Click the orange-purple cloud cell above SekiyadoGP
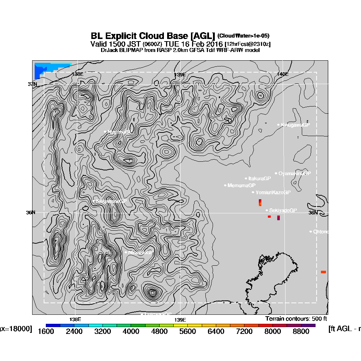Viewport: 361px width, 361px height. 260,203
